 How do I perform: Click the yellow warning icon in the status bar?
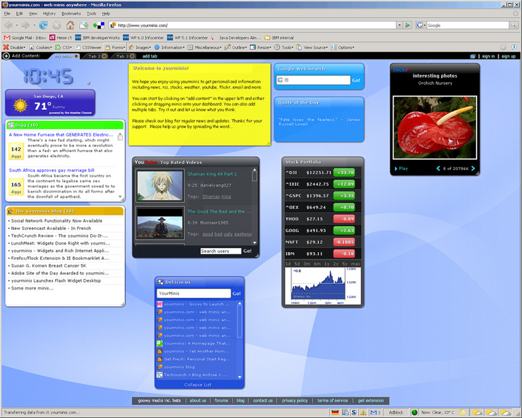coord(363,412)
